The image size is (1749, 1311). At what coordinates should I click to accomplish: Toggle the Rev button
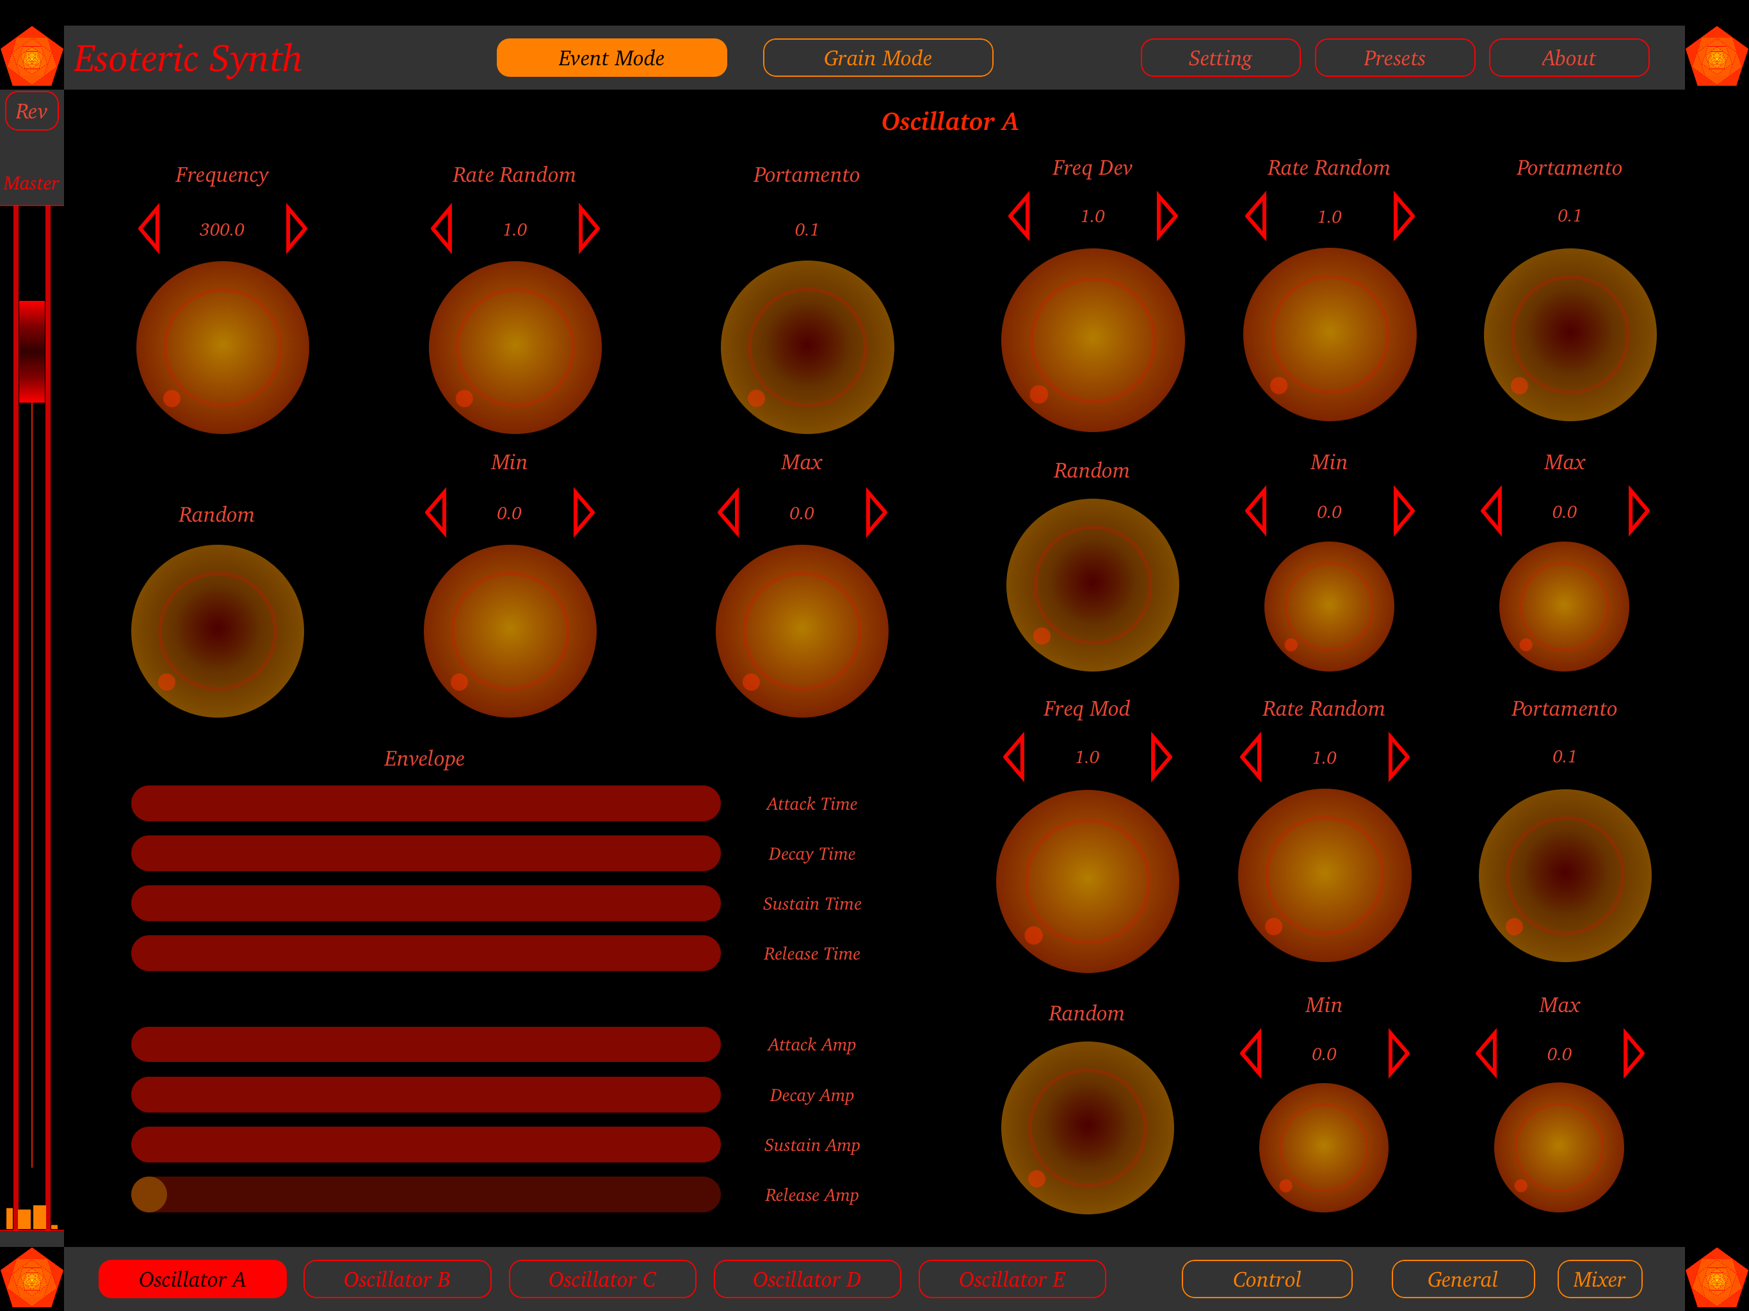(31, 111)
